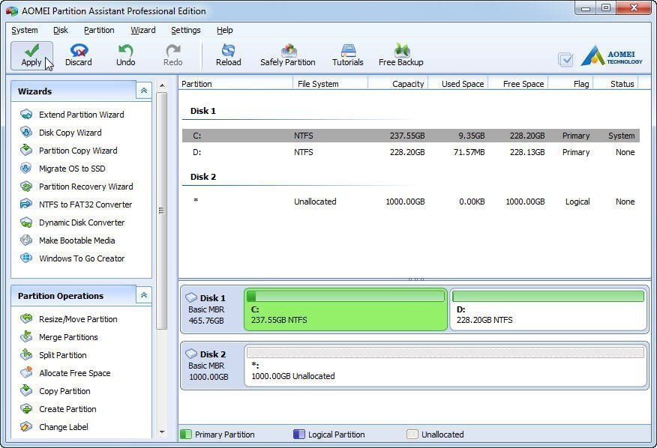The width and height of the screenshot is (657, 448).
Task: Open Dynamic Disk Converter
Action: (x=73, y=223)
